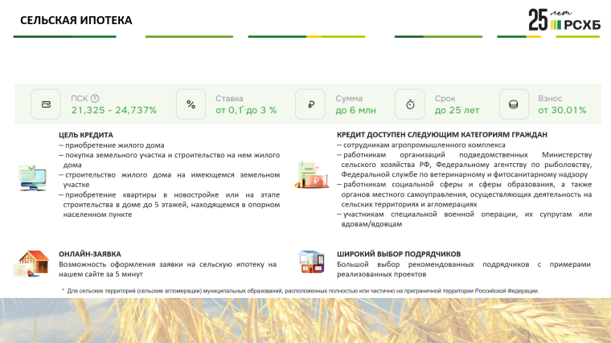611x343 pixels.
Task: Click the ruble icon beside Сумма
Action: coord(310,104)
